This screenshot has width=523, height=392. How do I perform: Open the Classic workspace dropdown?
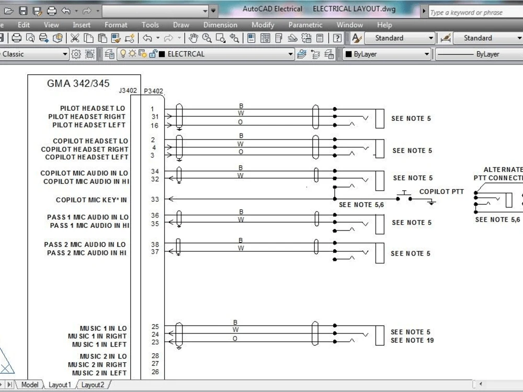64,54
